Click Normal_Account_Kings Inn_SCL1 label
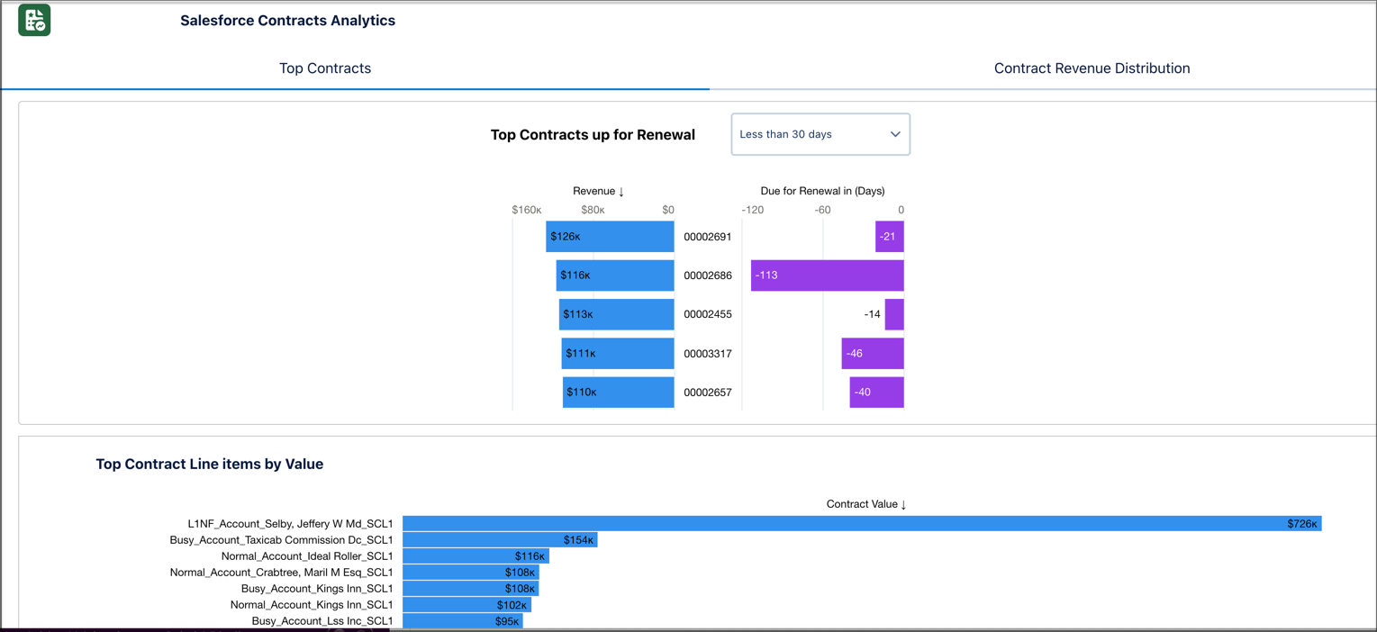Screen dimensions: 1377x632 click(x=312, y=605)
